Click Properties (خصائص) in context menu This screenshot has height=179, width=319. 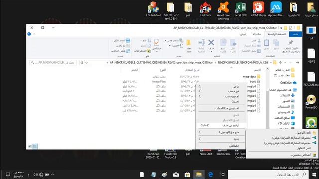click(x=221, y=146)
